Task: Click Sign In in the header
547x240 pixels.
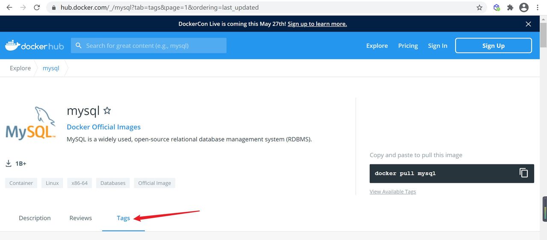Action: pos(438,46)
